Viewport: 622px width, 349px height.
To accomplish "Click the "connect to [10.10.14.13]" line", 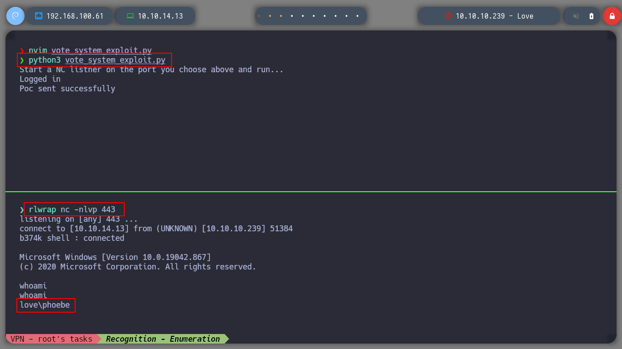I will click(x=156, y=229).
